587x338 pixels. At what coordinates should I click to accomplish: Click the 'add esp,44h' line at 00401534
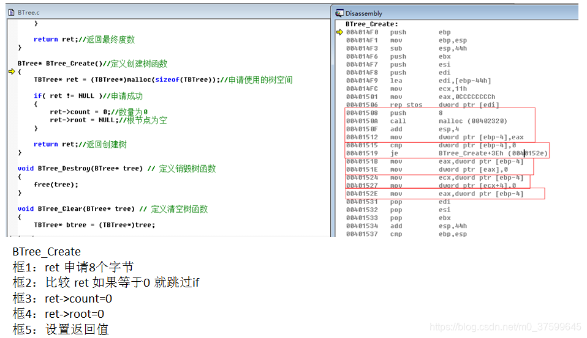(x=406, y=226)
